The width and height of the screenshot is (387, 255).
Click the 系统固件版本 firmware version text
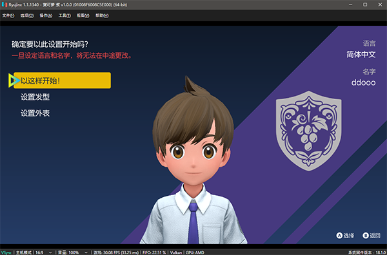367,252
